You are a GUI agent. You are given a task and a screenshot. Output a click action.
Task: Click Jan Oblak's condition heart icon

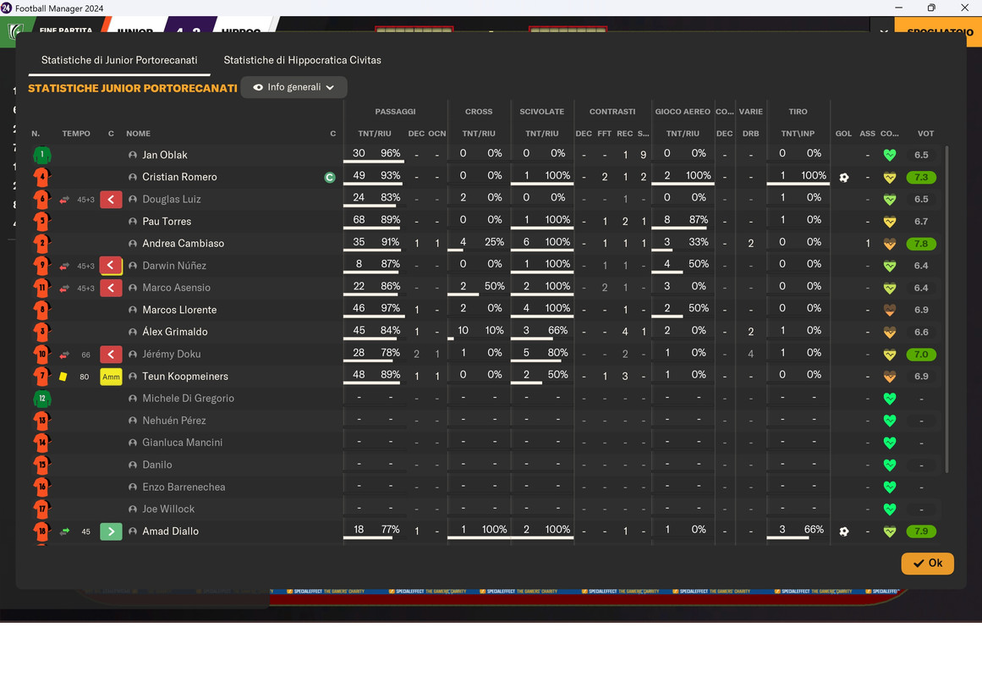(x=889, y=155)
